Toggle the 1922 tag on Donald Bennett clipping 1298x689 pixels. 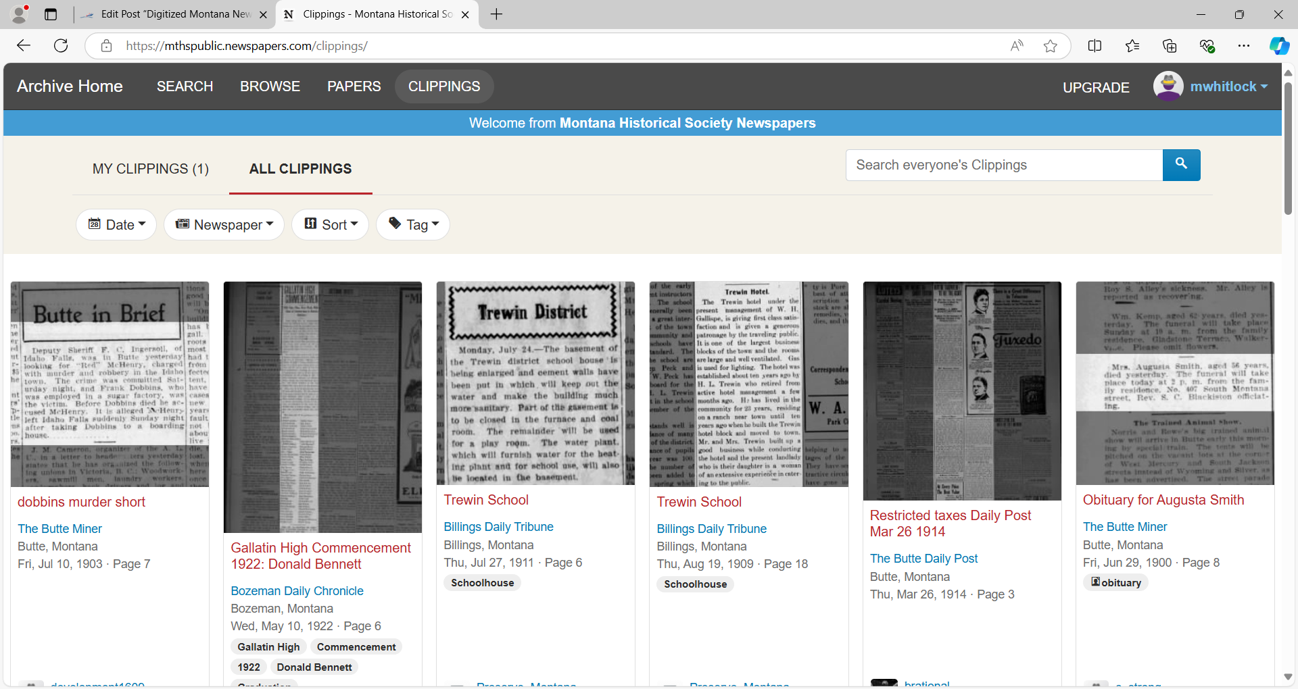tap(248, 667)
